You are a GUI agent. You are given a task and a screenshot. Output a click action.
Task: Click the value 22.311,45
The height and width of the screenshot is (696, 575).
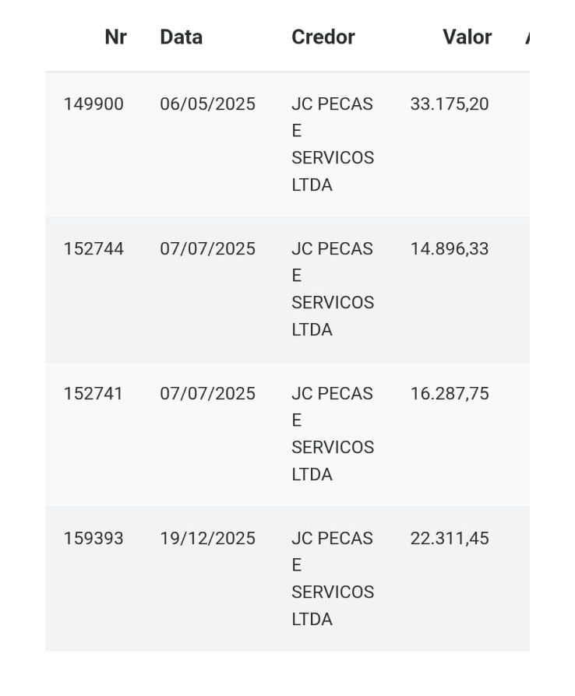(449, 538)
